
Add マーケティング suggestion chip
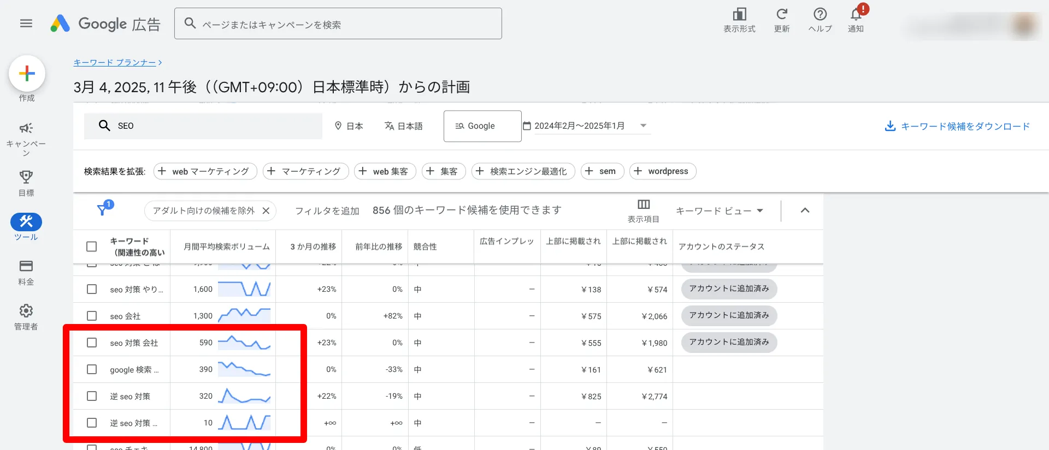[x=305, y=171]
